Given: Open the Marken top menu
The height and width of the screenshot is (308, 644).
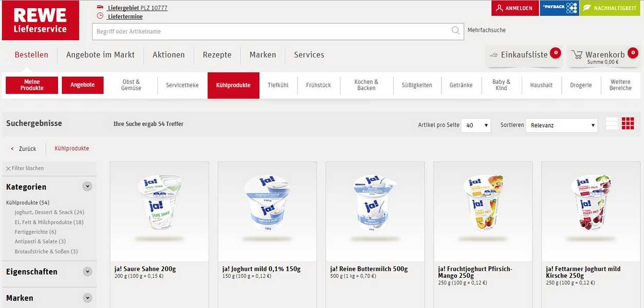Looking at the screenshot, I should pyautogui.click(x=263, y=55).
